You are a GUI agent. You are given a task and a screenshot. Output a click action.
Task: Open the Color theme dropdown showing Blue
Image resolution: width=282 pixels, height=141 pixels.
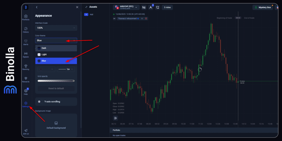pyautogui.click(x=56, y=40)
